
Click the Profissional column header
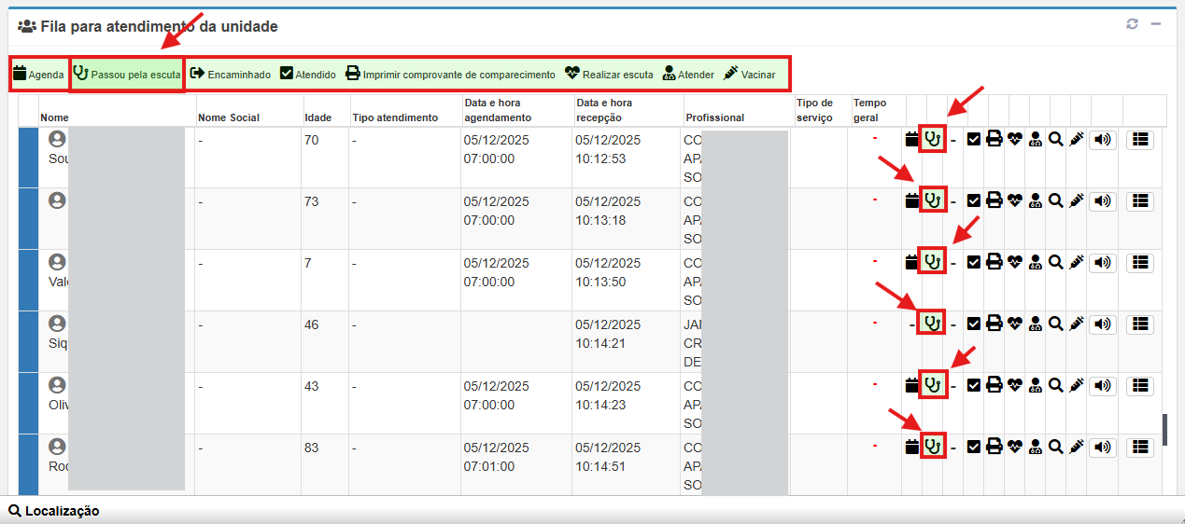pyautogui.click(x=714, y=117)
